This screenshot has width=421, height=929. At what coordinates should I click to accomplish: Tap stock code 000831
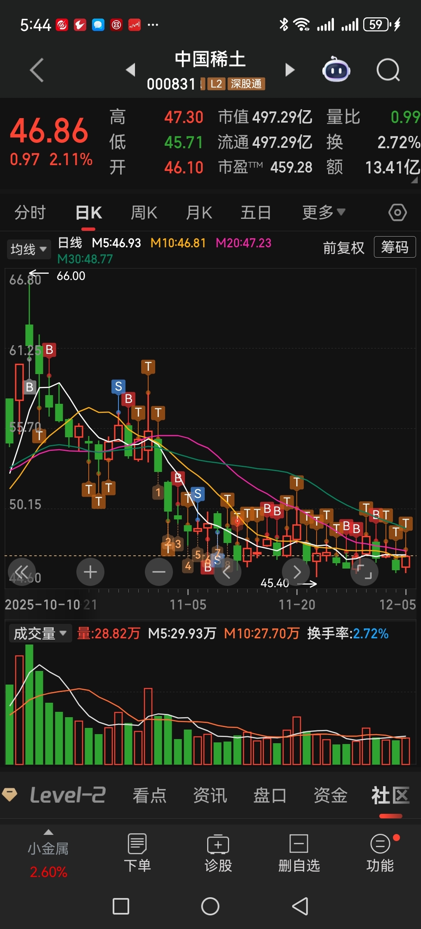point(171,84)
